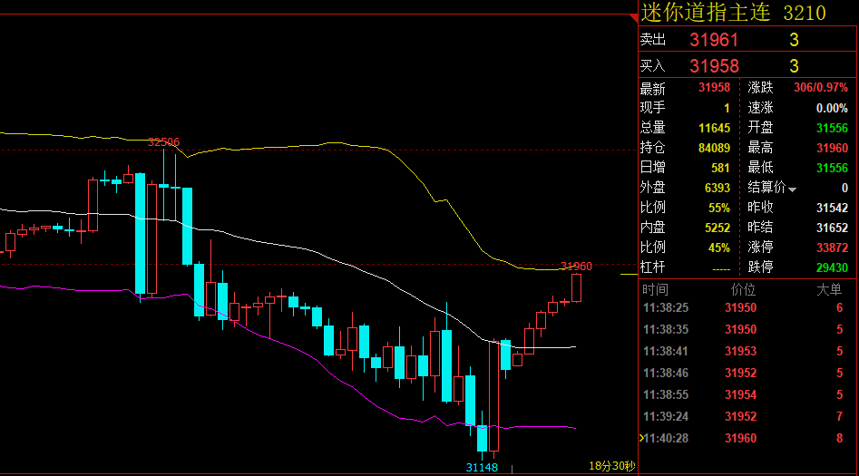Click the 速涨 value 0.00%

(x=832, y=109)
